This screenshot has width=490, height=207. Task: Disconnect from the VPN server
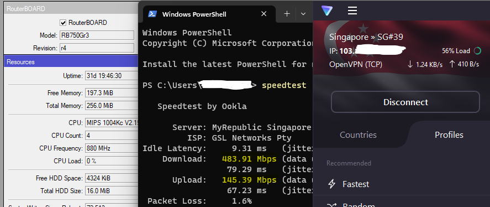(405, 102)
